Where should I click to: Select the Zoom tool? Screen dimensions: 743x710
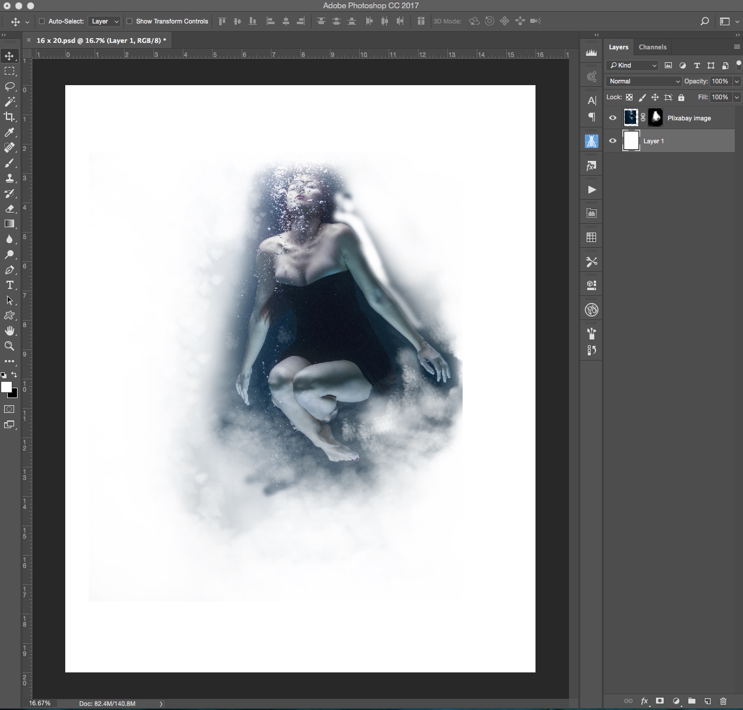9,346
